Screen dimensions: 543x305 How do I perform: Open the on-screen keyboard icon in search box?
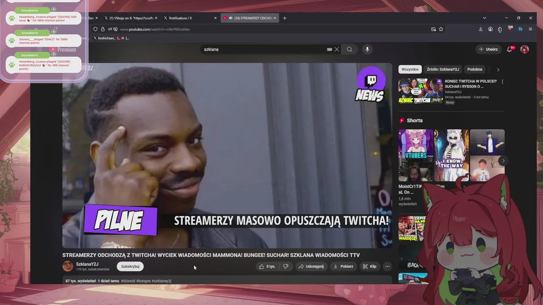pyautogui.click(x=329, y=49)
